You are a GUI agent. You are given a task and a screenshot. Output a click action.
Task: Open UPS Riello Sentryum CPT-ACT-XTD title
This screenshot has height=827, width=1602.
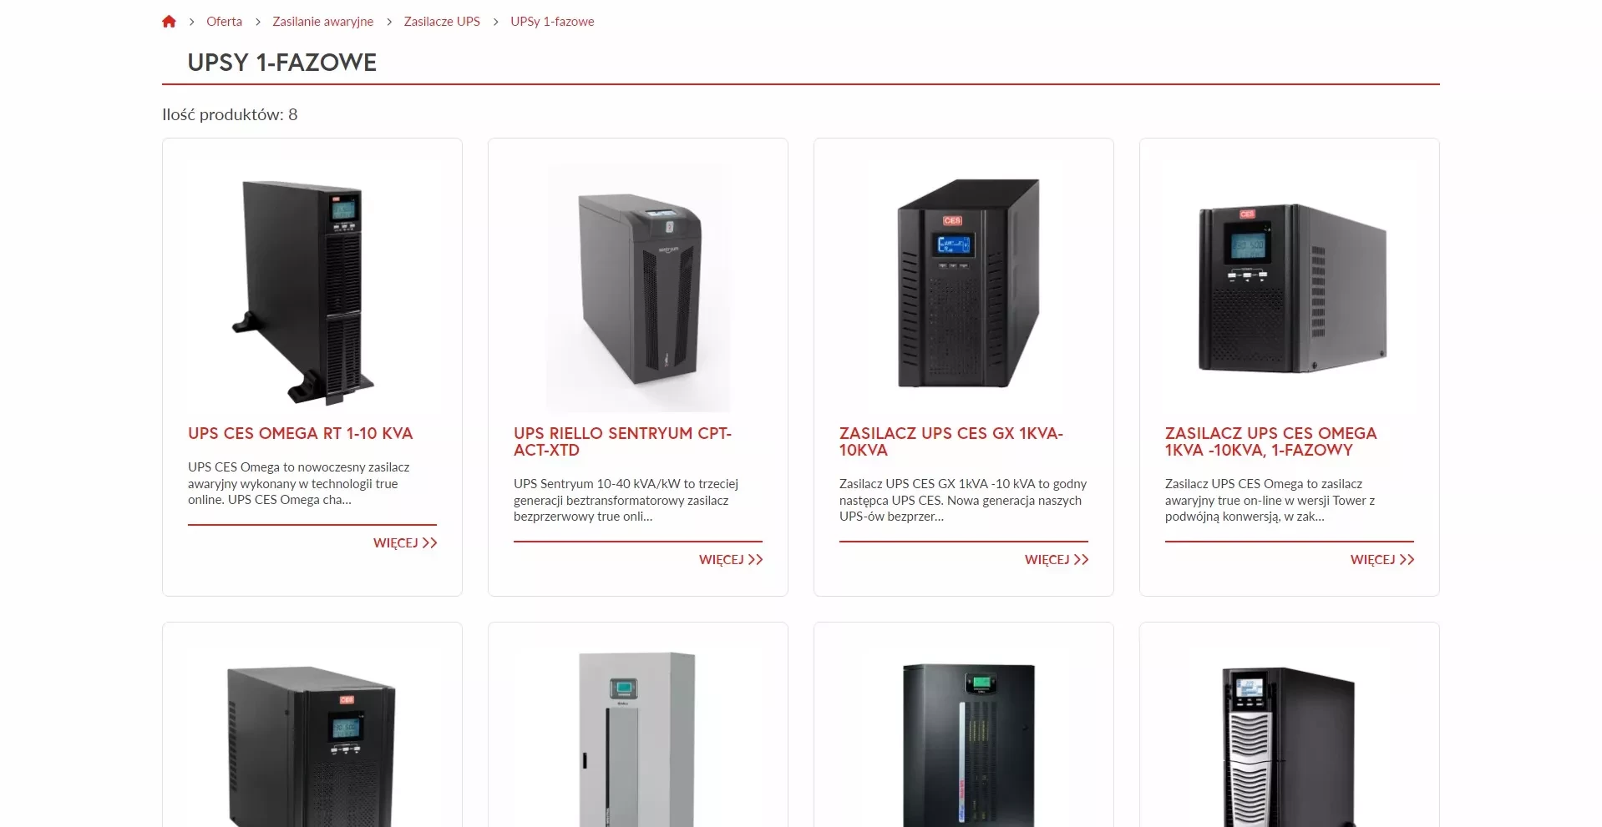pos(622,441)
